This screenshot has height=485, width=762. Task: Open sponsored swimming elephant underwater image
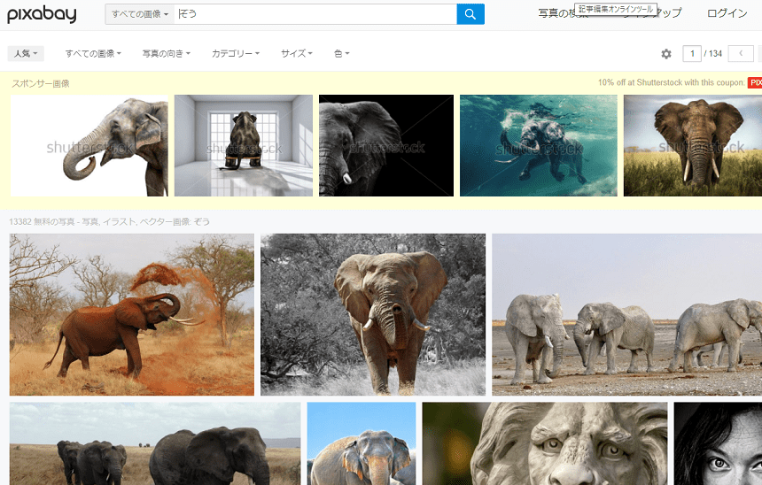tap(539, 146)
